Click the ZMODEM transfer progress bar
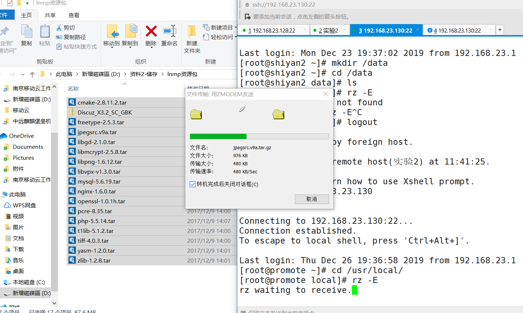 click(x=259, y=136)
